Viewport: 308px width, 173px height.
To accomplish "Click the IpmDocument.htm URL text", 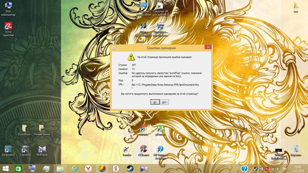I will tap(165, 86).
